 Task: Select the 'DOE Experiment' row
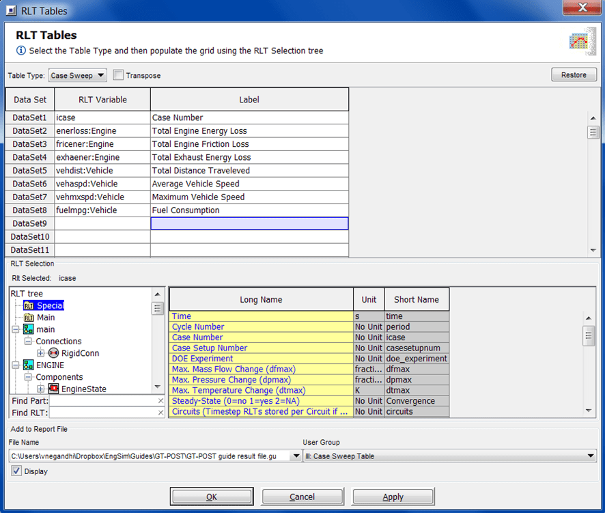point(261,359)
